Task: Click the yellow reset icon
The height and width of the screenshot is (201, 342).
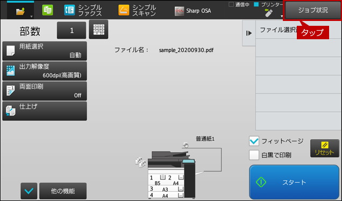Action: pyautogui.click(x=325, y=145)
